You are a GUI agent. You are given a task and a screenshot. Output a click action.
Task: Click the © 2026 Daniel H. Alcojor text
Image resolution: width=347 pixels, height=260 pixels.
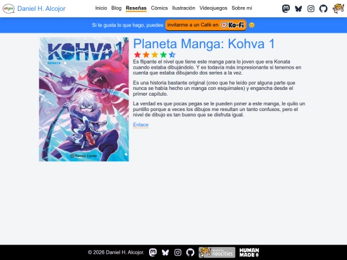pos(116,252)
